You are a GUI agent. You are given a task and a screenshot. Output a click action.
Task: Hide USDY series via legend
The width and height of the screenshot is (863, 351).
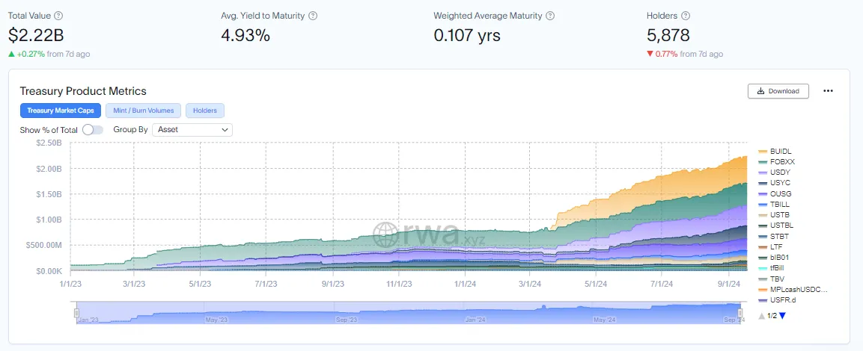tap(775, 173)
